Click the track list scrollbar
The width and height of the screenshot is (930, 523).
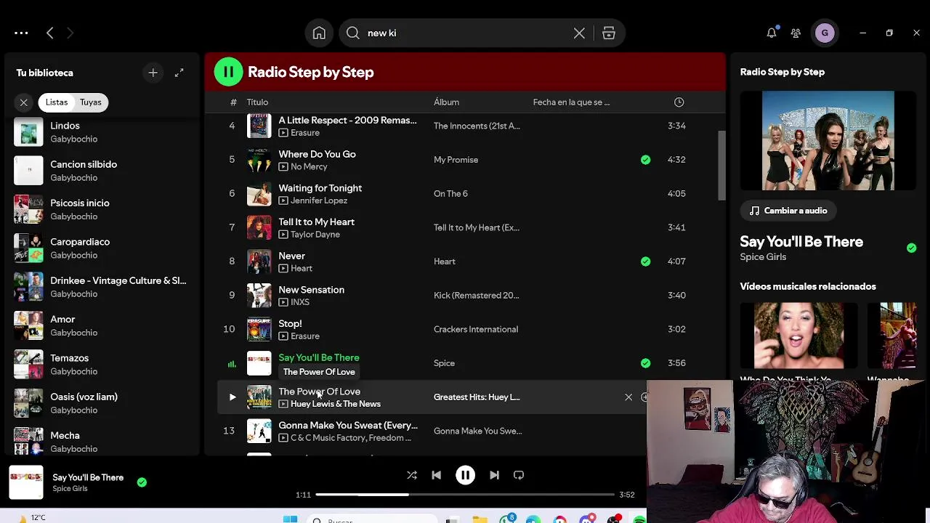point(721,166)
